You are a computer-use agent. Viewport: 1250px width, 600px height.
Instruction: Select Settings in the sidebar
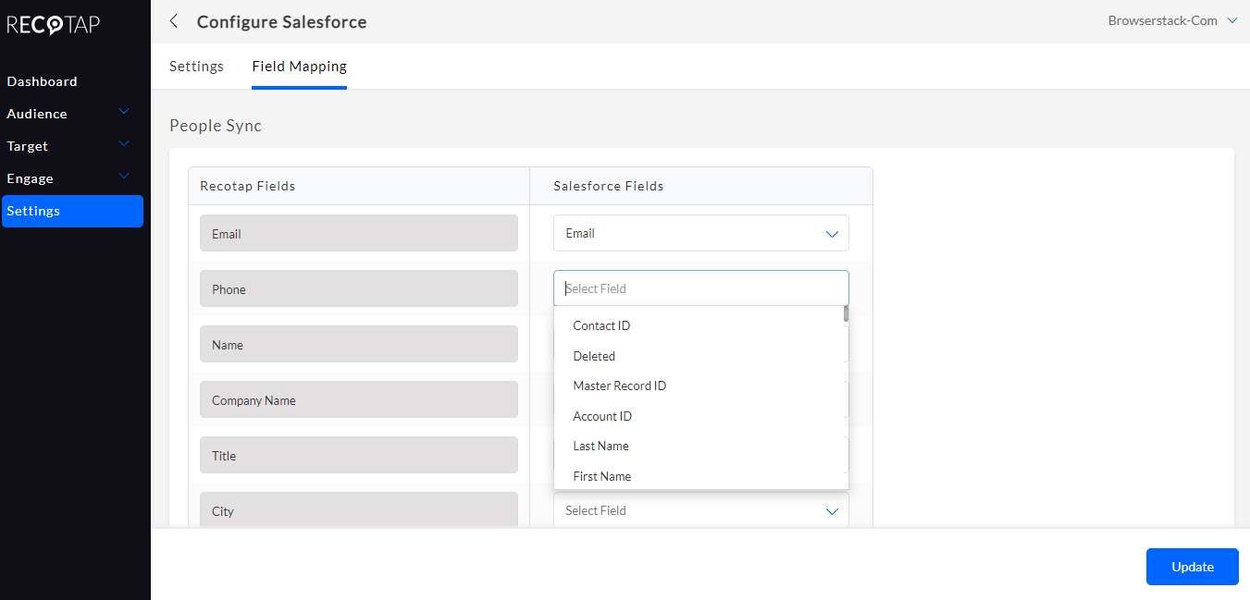[x=72, y=211]
